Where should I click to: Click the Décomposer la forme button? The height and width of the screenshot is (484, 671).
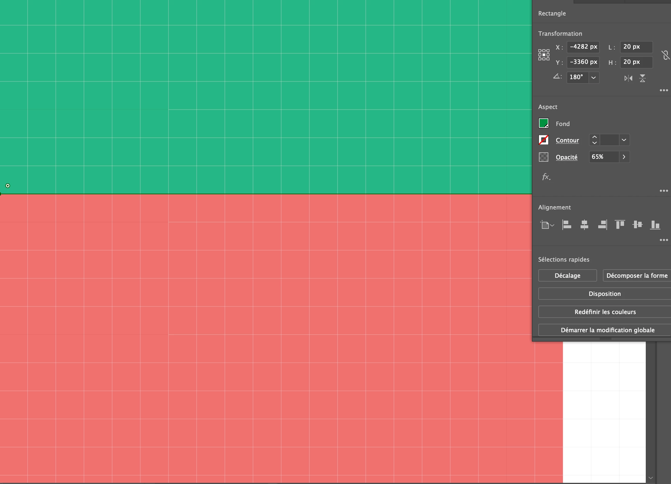[637, 275]
